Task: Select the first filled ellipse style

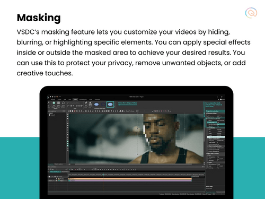Action: [x=96, y=105]
